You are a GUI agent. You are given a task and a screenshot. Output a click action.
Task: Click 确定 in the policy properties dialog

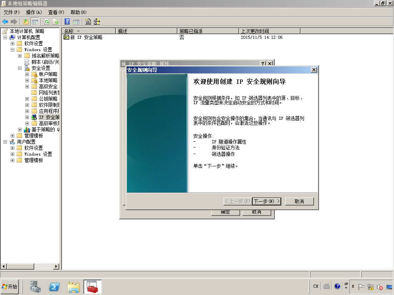pyautogui.click(x=225, y=212)
